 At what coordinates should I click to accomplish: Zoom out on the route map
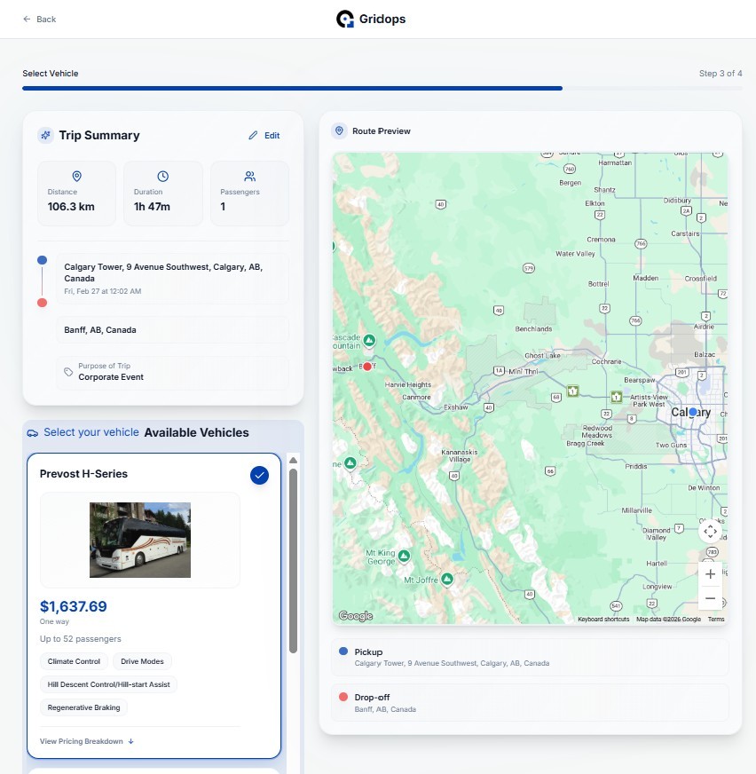coord(710,598)
